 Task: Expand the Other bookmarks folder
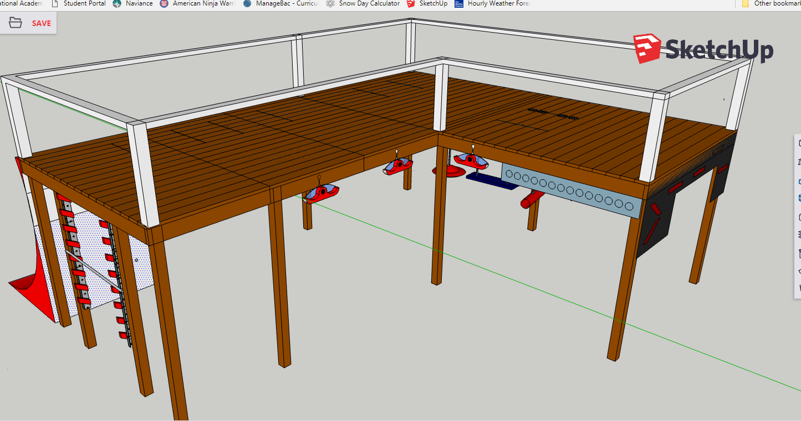click(x=771, y=3)
